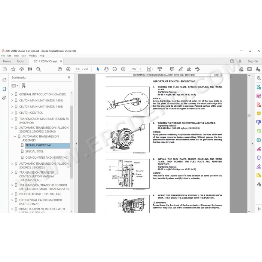Open the Find text search tool

pyautogui.click(x=39, y=69)
